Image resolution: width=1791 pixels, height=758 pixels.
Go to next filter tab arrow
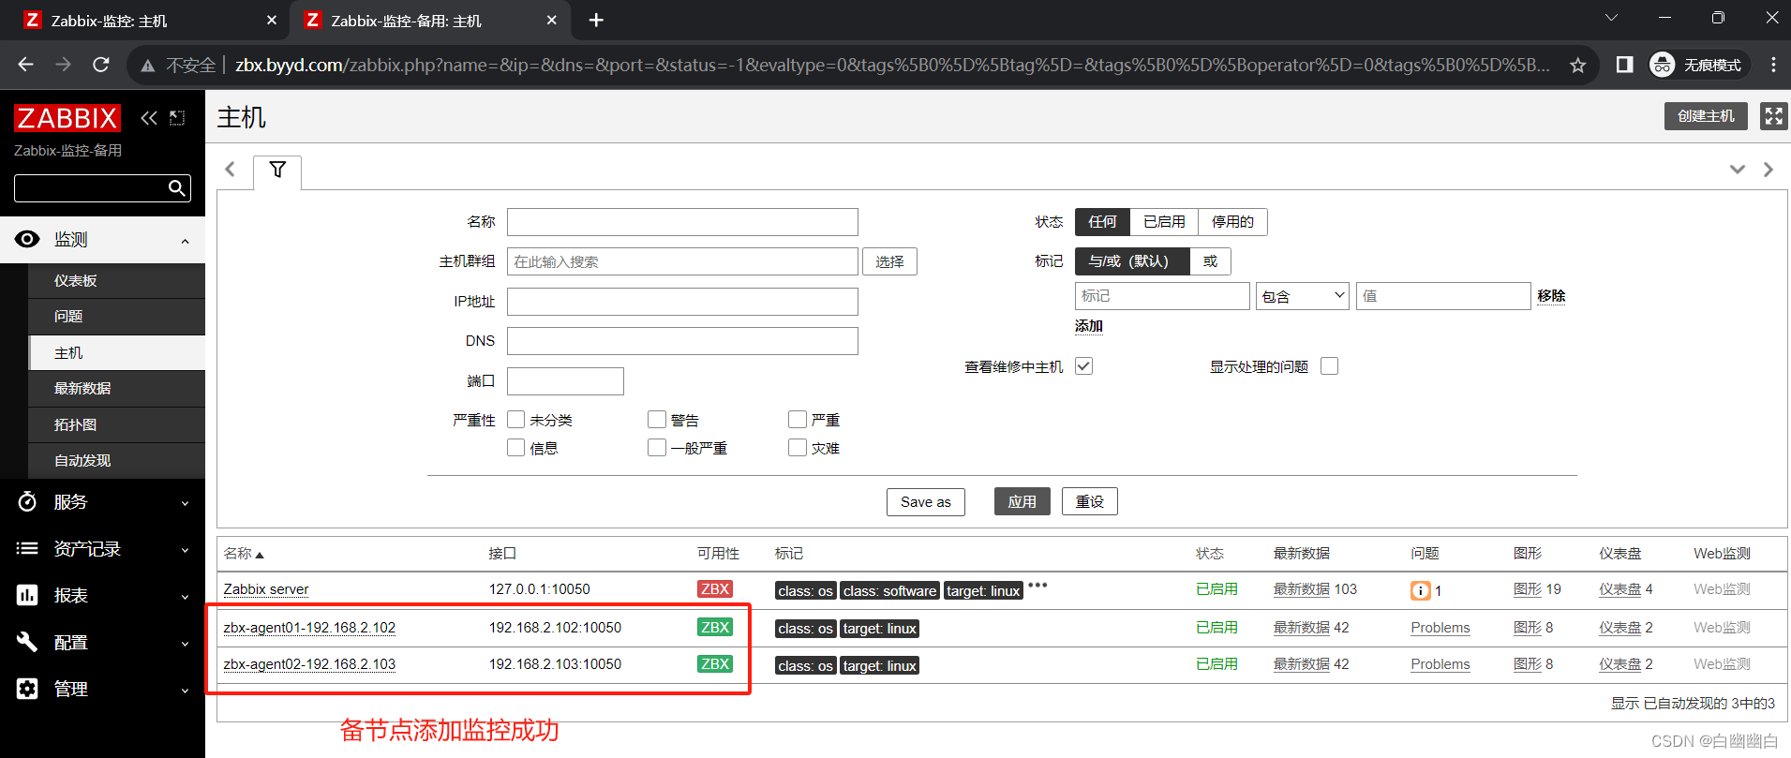tap(1769, 170)
